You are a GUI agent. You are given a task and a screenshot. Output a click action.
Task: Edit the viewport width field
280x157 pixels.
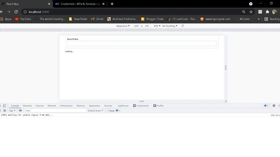tap(136, 26)
